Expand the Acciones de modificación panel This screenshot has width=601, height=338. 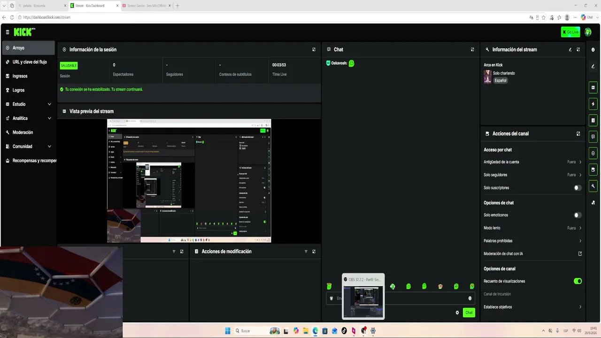pos(314,252)
